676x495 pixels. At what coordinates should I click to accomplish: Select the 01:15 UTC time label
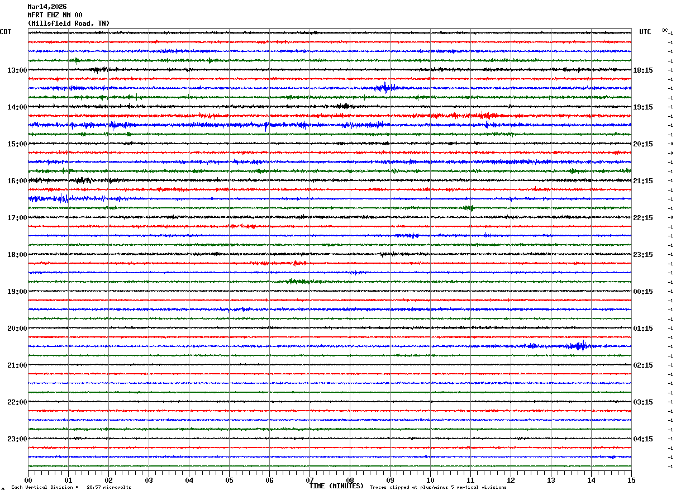tap(643, 329)
